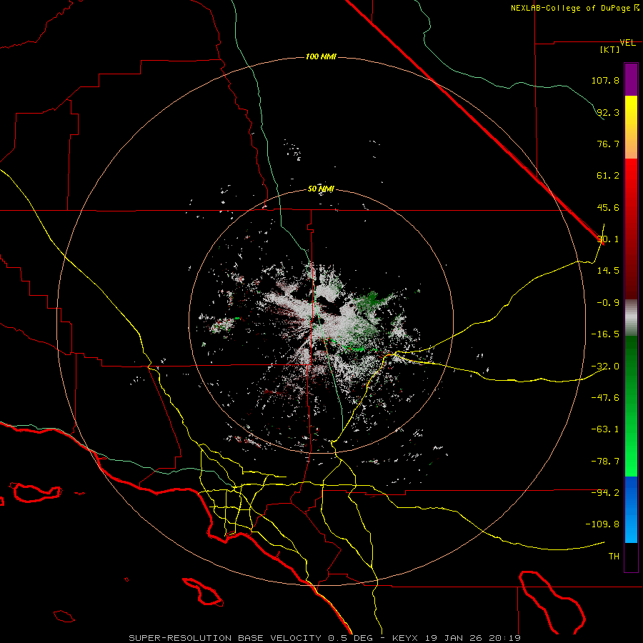Pick the blue segment of the velocity bar
This screenshot has height=643, width=643.
(x=631, y=509)
